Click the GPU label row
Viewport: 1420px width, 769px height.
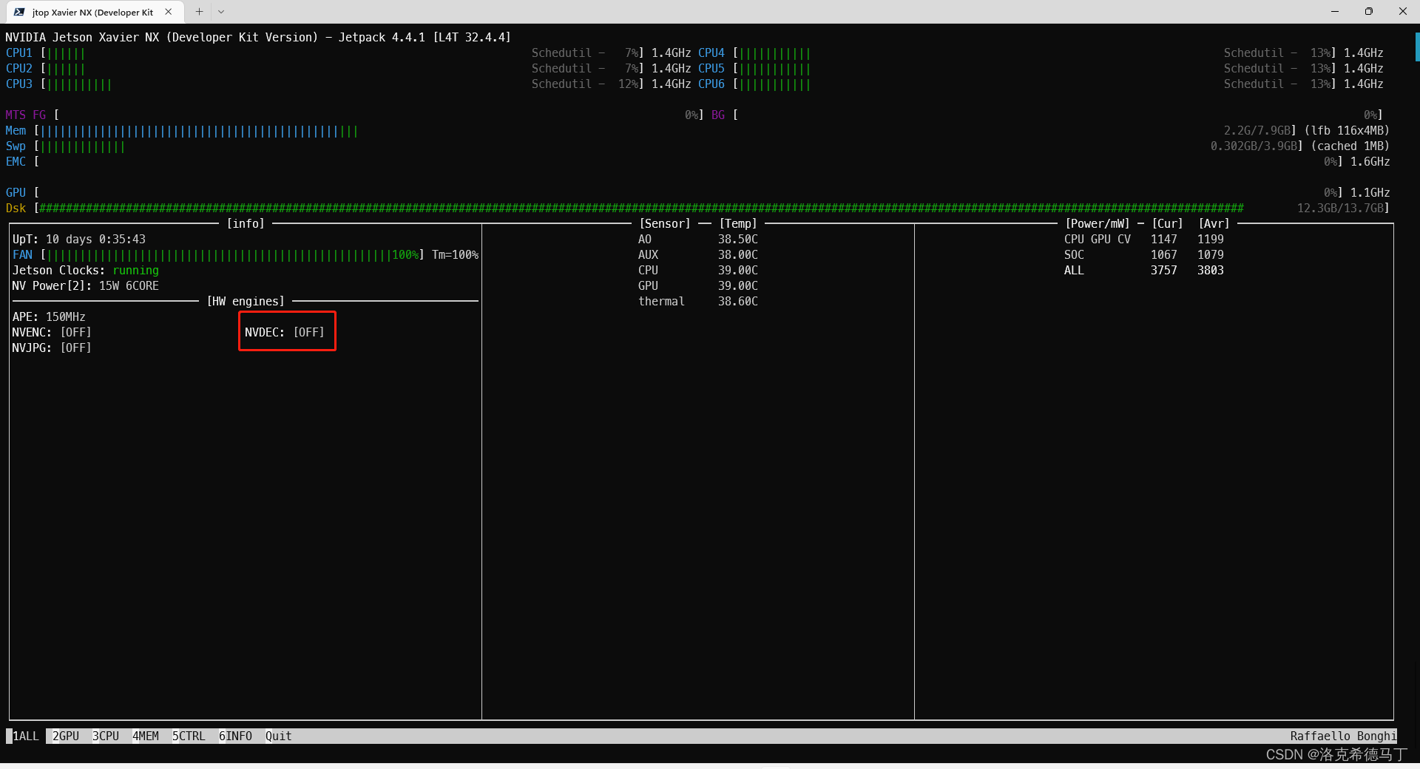pyautogui.click(x=16, y=193)
